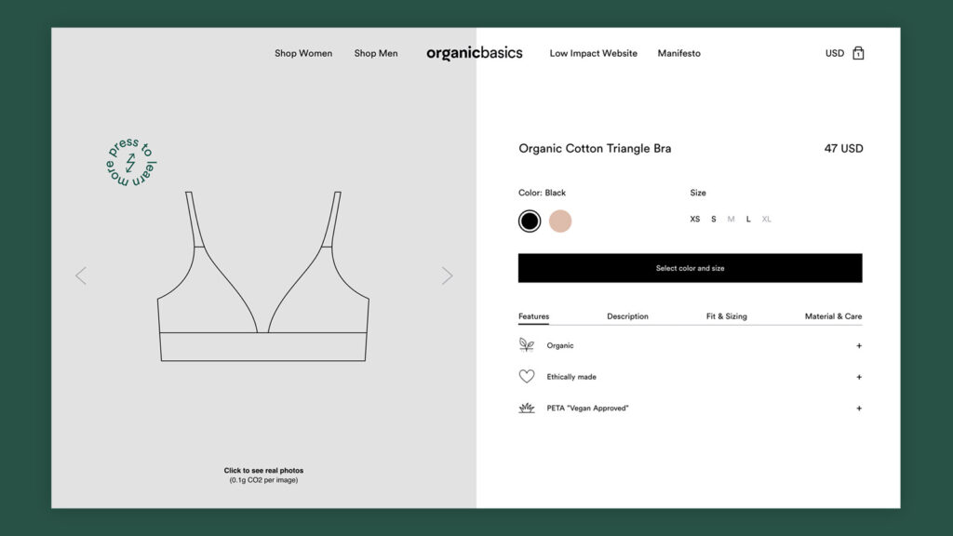This screenshot has height=536, width=953.
Task: Open Shop Women menu
Action: [303, 53]
